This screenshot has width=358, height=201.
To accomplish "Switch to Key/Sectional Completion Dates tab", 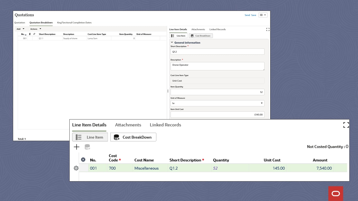I will click(x=74, y=23).
